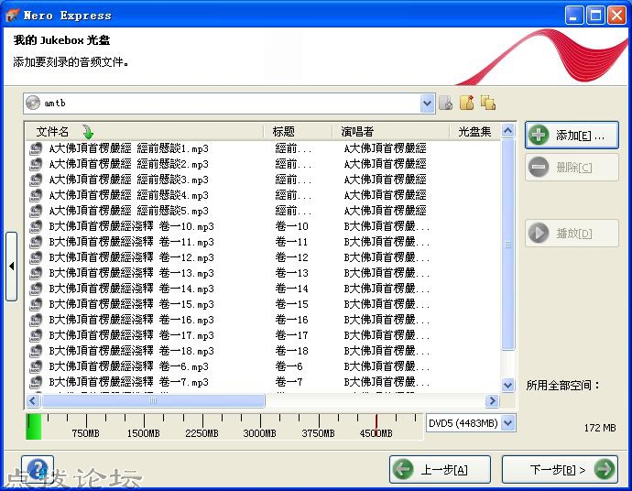632x491 pixels.
Task: Click the green sort arrow beside 文件名
Action: [x=88, y=132]
